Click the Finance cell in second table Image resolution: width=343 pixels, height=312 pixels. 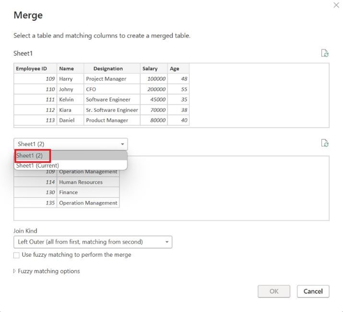coord(69,192)
